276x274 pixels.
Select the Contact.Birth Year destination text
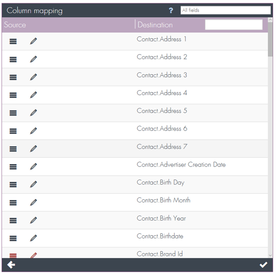161,218
